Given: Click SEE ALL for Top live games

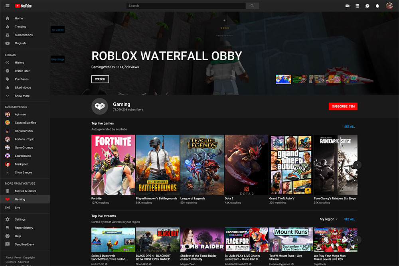Looking at the screenshot, I should 350,126.
